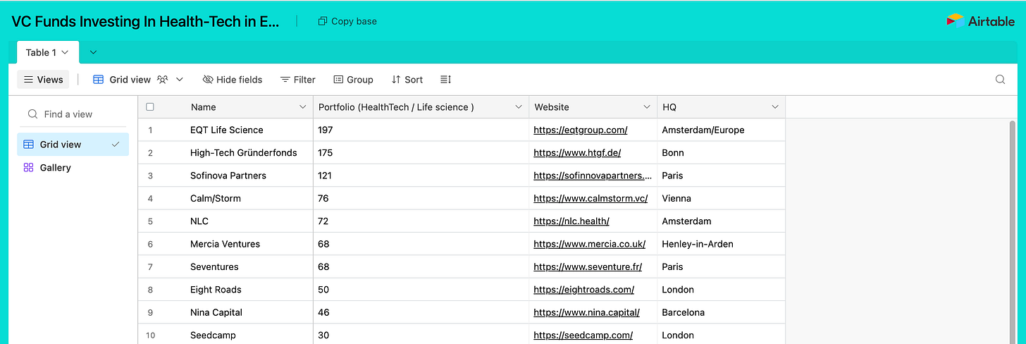The width and height of the screenshot is (1026, 344).
Task: Select the Table 1 tab
Action: 48,52
